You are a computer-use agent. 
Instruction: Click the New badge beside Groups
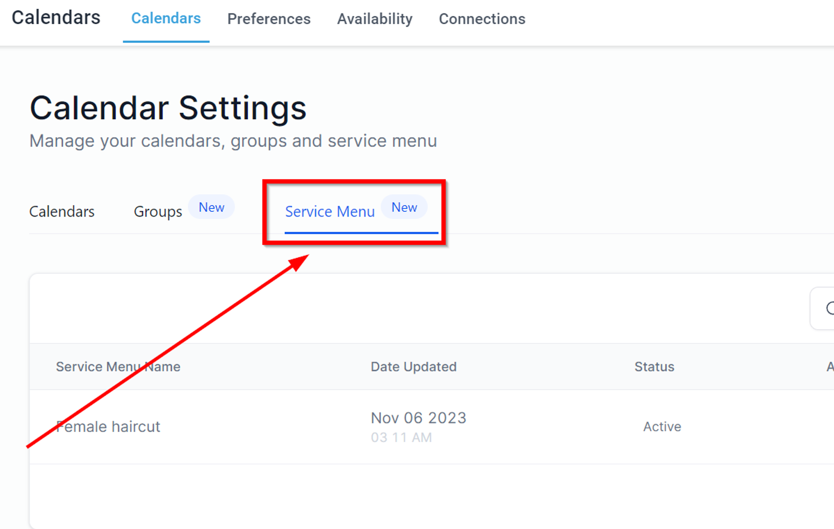[x=211, y=207]
